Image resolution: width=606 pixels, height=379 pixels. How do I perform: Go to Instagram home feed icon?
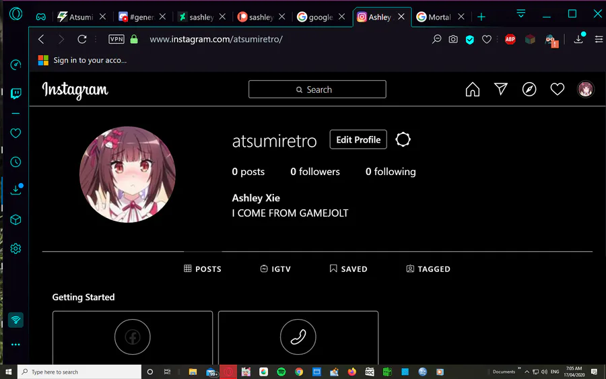point(472,90)
